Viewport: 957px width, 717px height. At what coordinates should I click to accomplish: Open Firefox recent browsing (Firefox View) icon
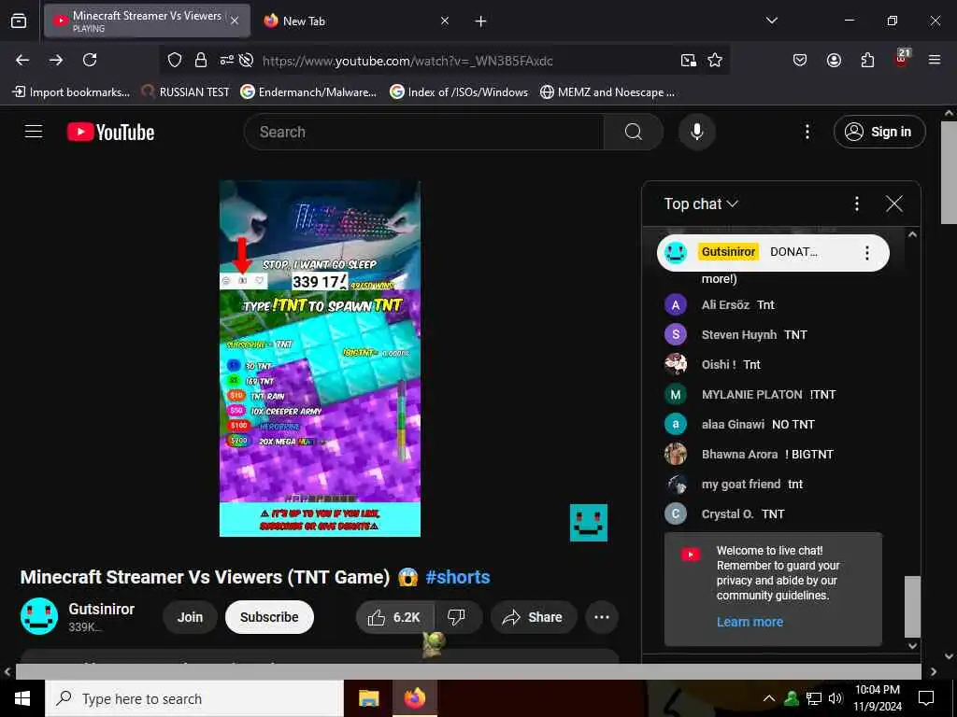pos(19,21)
